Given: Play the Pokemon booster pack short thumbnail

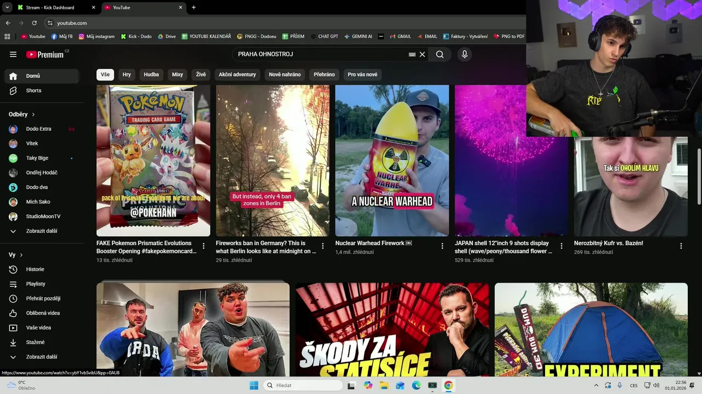Looking at the screenshot, I should pyautogui.click(x=153, y=160).
